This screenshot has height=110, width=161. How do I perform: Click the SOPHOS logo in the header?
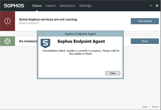14,6
